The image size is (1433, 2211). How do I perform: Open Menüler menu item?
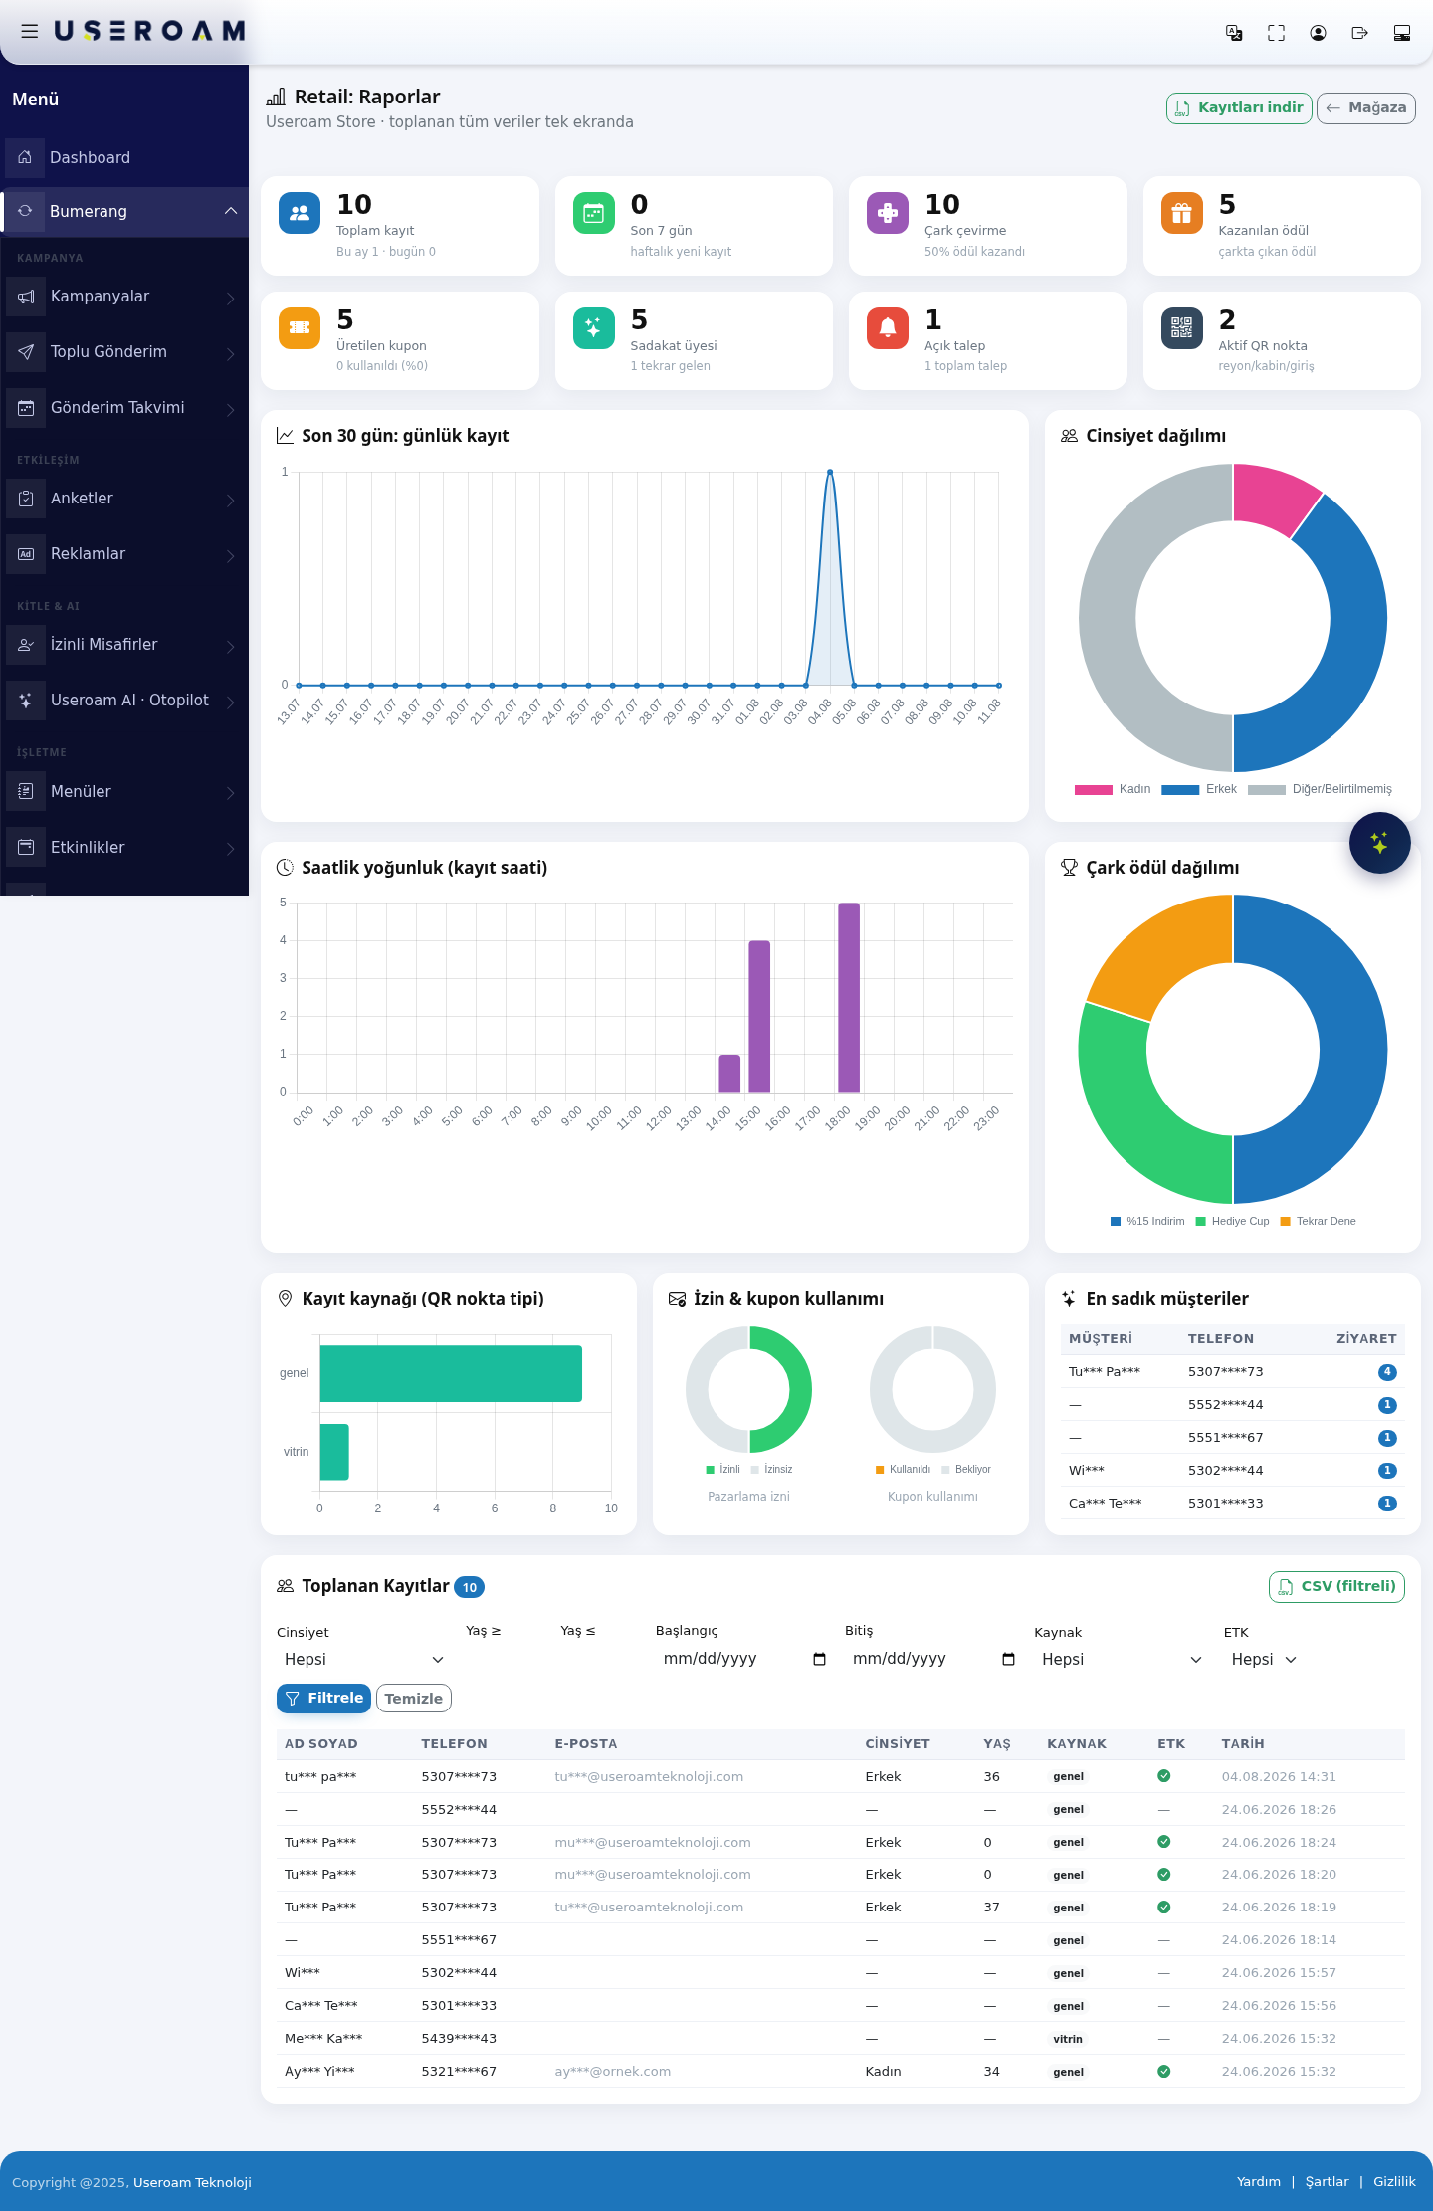tap(124, 792)
